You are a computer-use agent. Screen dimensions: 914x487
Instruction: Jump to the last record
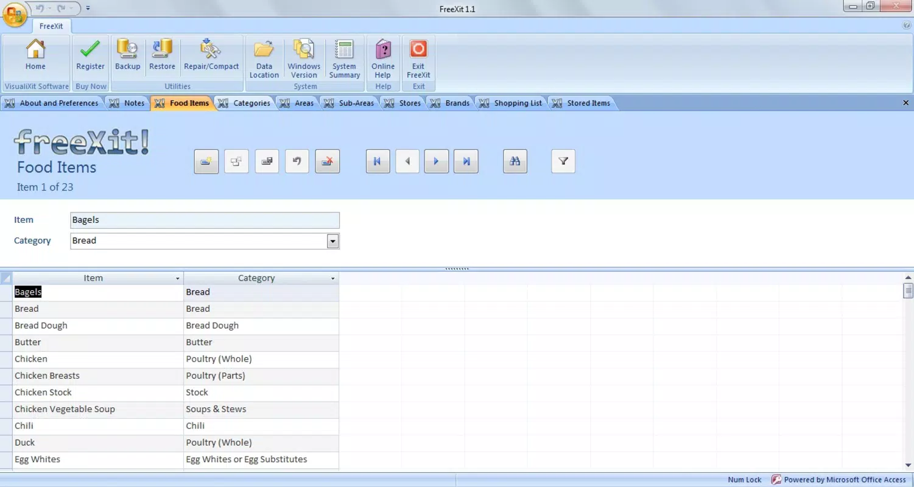coord(466,161)
